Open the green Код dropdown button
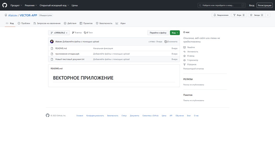Viewport: 275px width, 142px height. (175, 33)
